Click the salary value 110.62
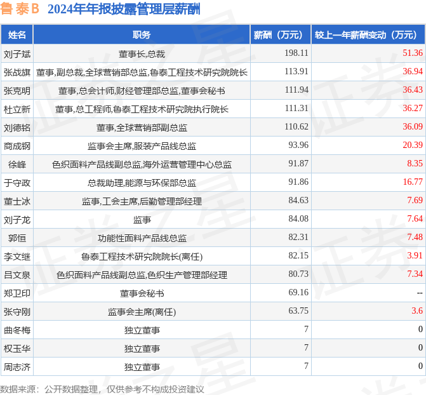 [296, 126]
